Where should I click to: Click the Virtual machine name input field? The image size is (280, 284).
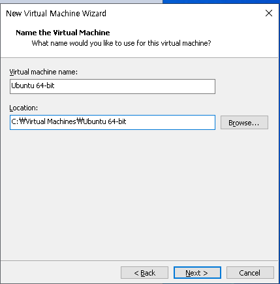click(x=112, y=87)
